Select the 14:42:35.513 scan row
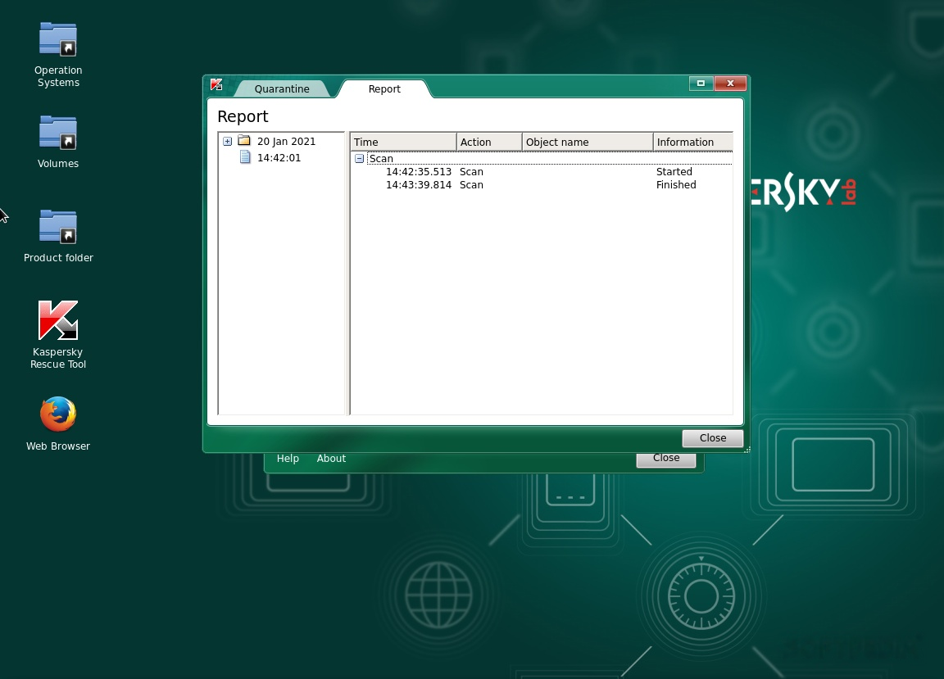944x679 pixels. pyautogui.click(x=541, y=172)
